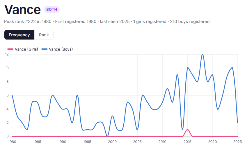Click the Vance (Boys) legend label
Image resolution: width=245 pixels, height=145 pixels.
(61, 49)
